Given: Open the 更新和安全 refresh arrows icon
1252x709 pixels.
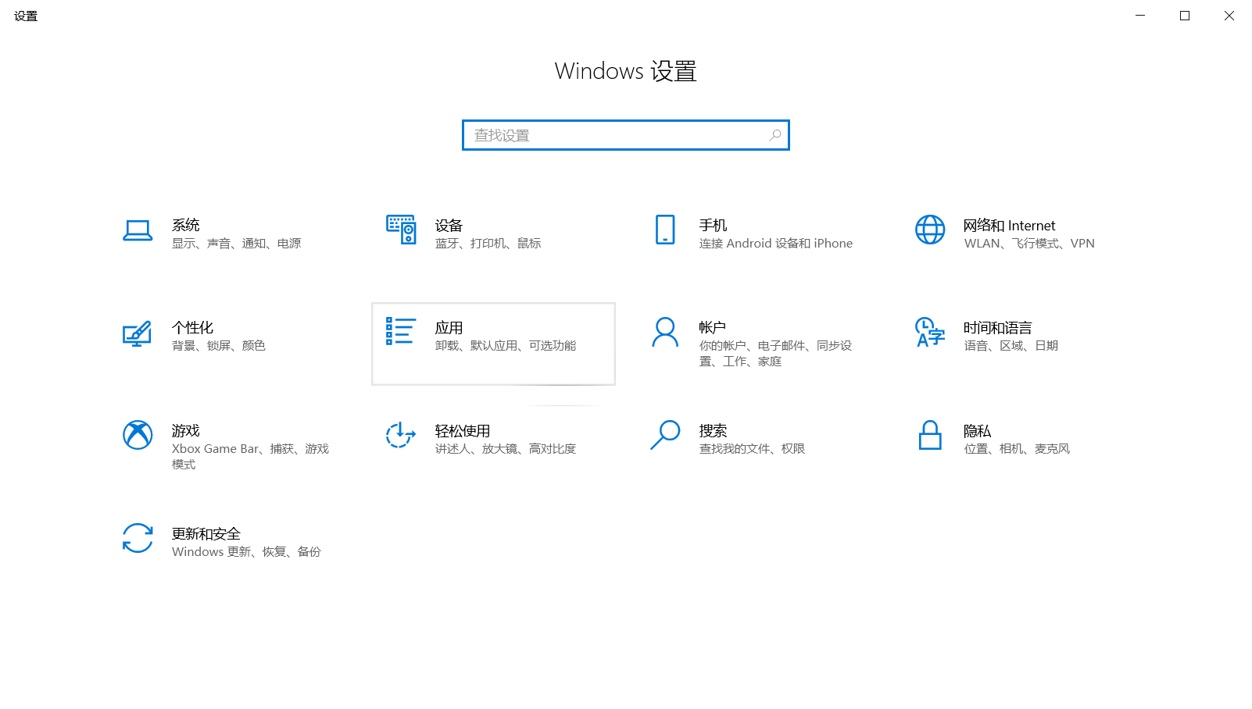Looking at the screenshot, I should click(x=138, y=538).
